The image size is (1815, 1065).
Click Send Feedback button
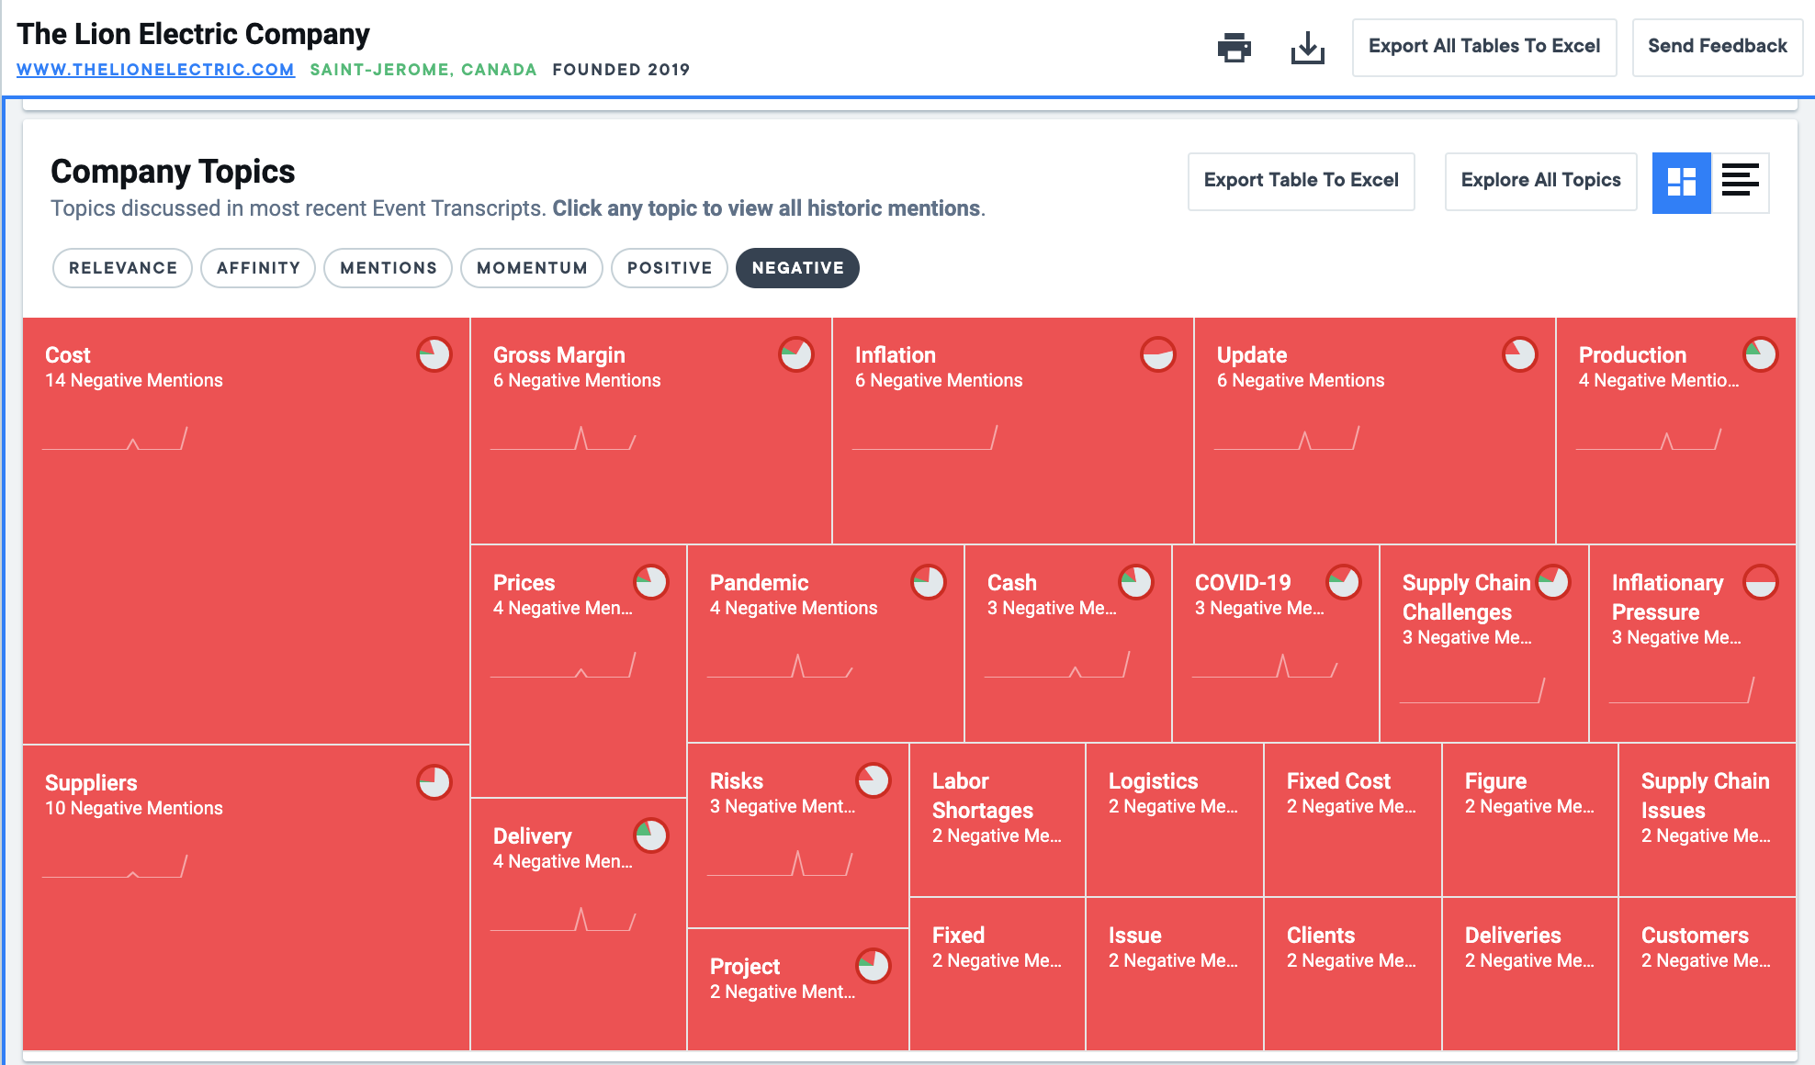point(1717,47)
